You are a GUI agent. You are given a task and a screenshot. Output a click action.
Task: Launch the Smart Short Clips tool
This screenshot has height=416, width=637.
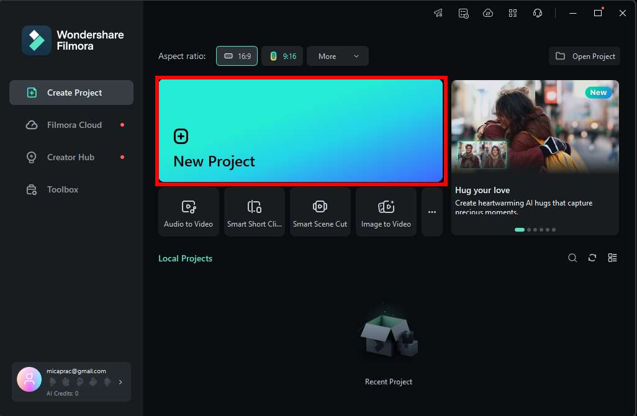(x=255, y=212)
